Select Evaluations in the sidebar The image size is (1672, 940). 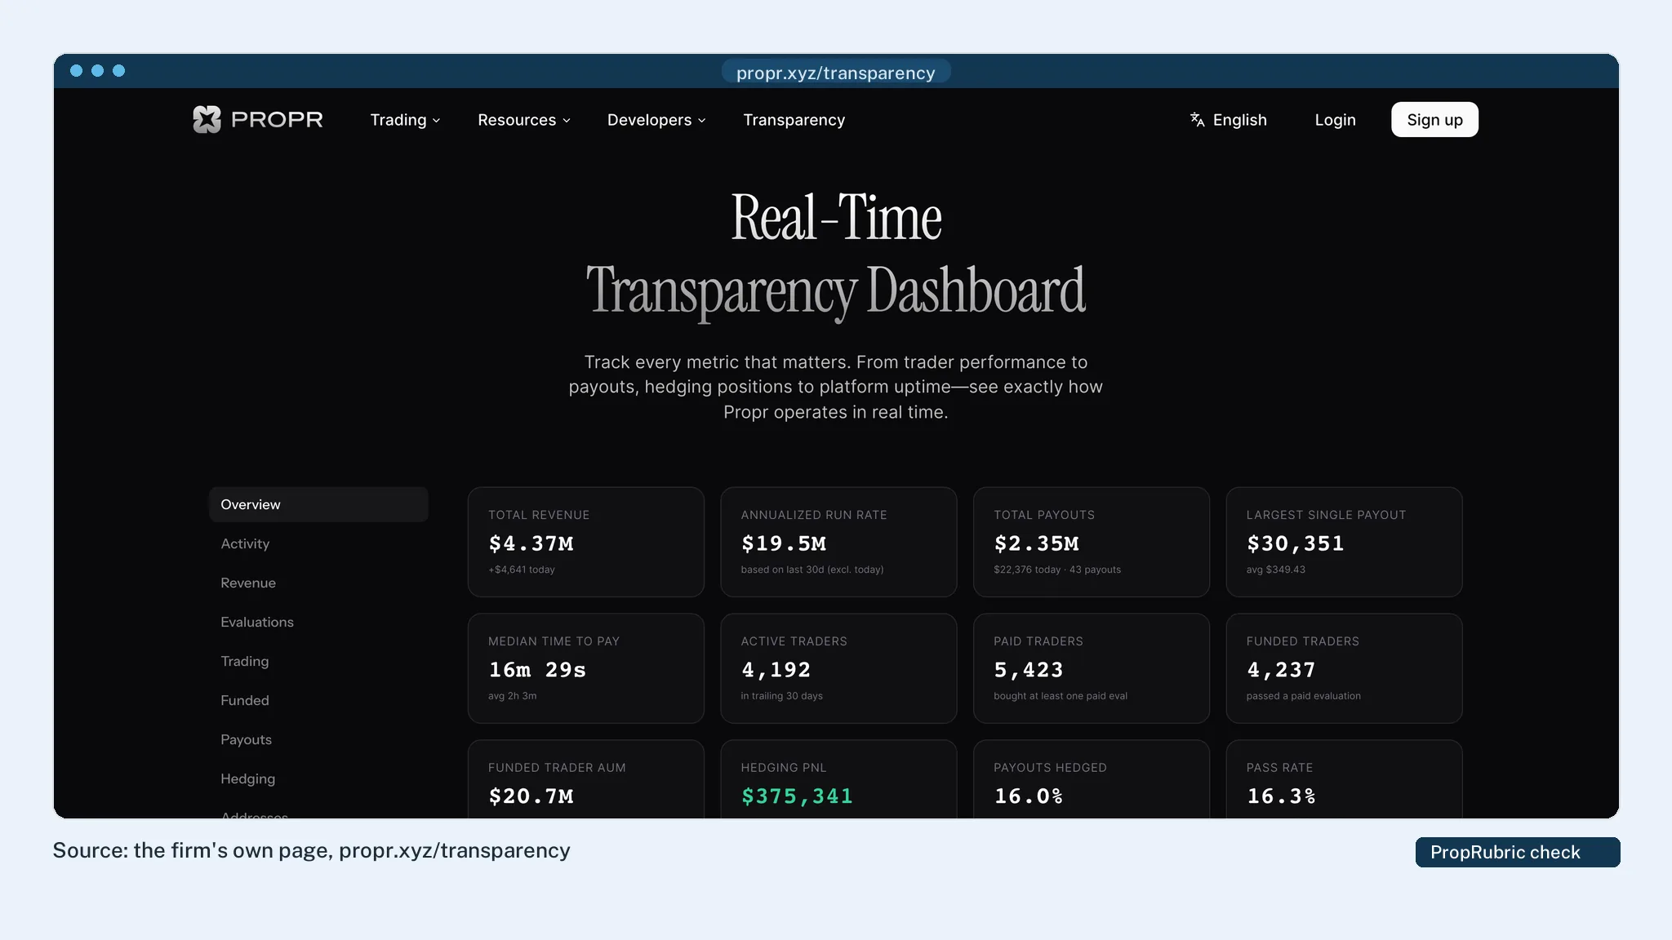(257, 622)
